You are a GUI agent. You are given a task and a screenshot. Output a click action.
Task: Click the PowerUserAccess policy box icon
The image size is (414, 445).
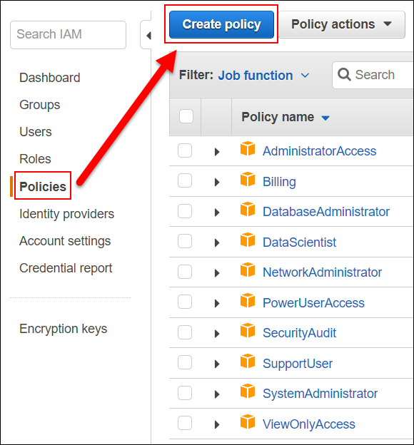(248, 300)
